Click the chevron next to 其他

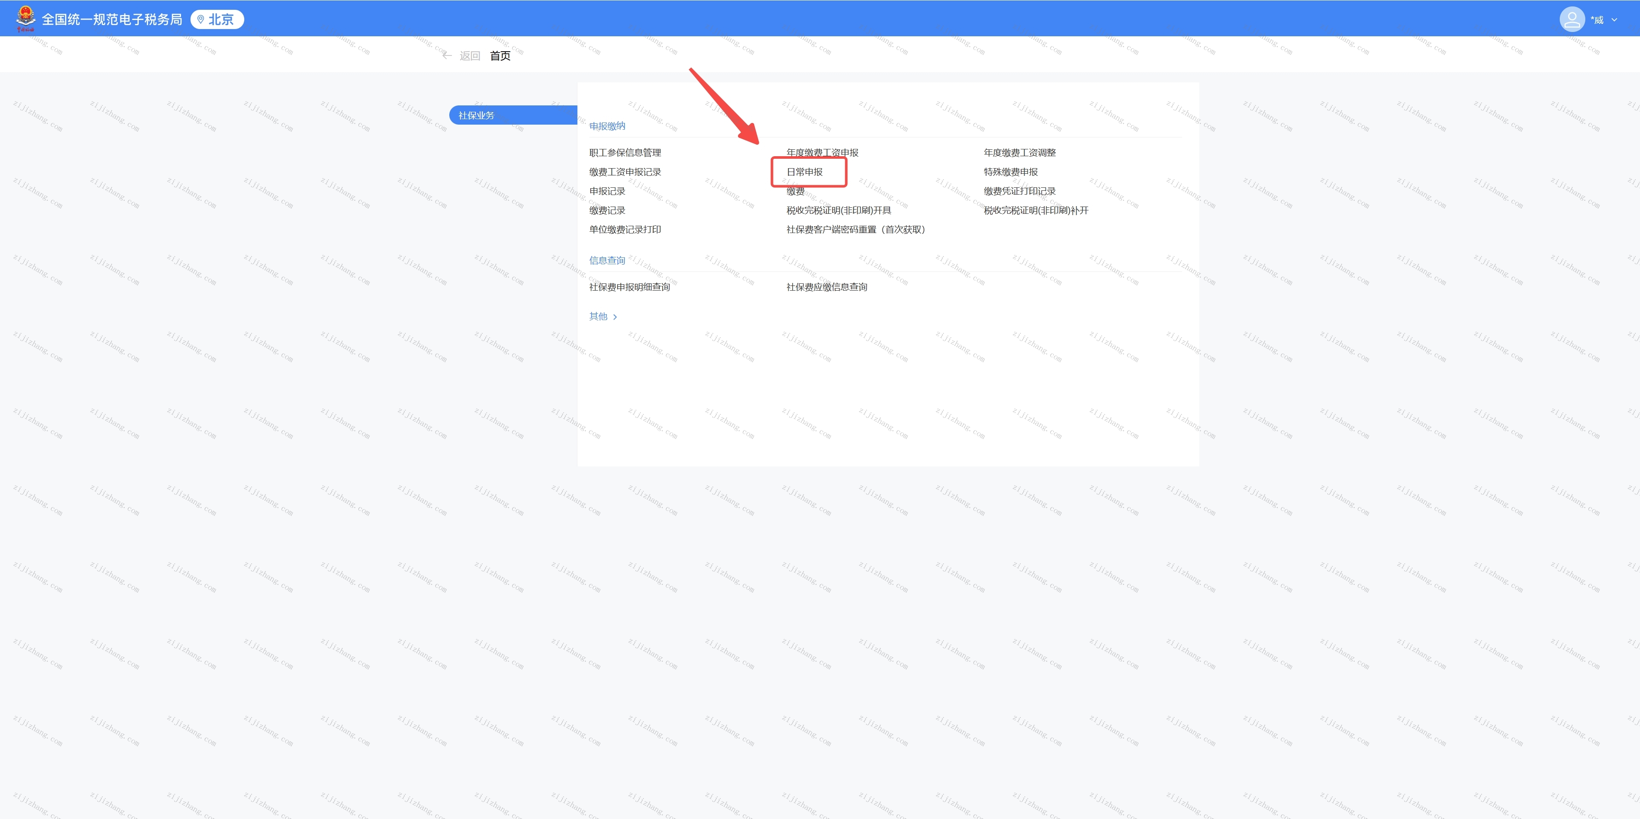pos(615,317)
